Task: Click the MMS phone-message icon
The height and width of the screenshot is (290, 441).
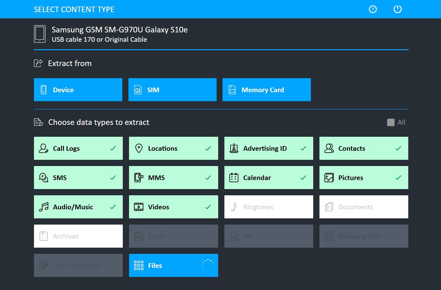Action: pyautogui.click(x=139, y=178)
